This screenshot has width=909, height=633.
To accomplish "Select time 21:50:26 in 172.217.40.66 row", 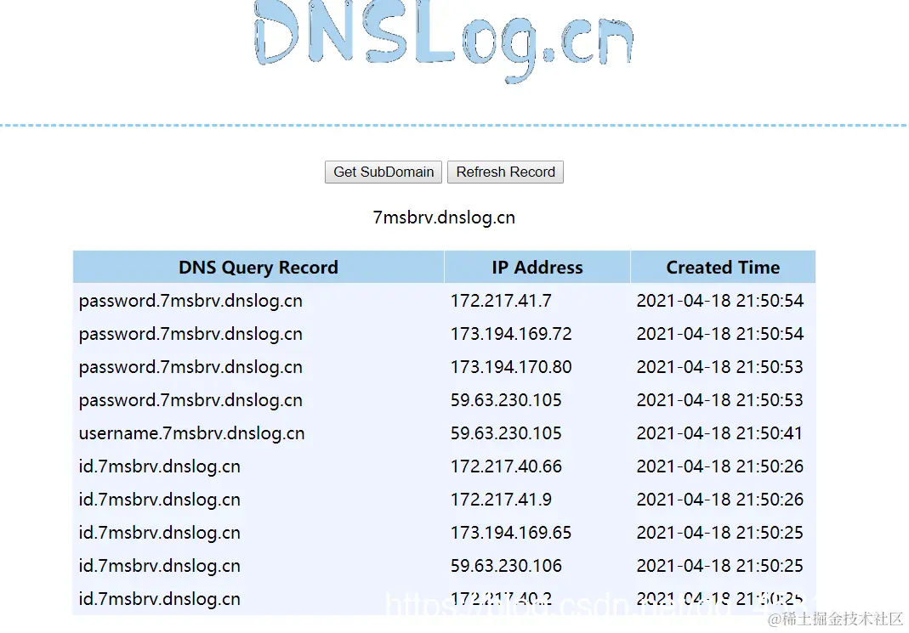I will [720, 466].
